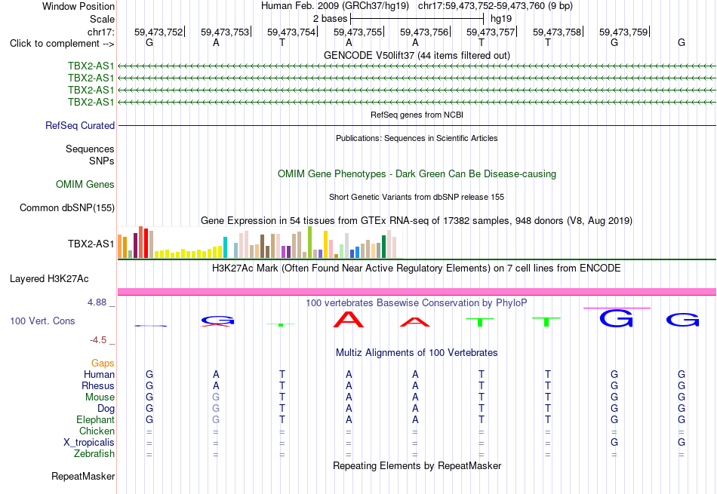Click the 59,473,754 position tick label
The image size is (717, 494).
coord(291,32)
